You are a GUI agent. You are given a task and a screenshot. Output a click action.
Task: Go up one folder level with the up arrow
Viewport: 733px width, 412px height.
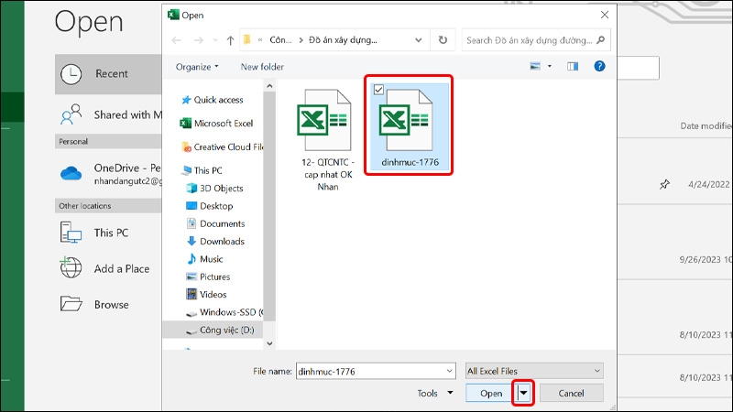pyautogui.click(x=230, y=40)
